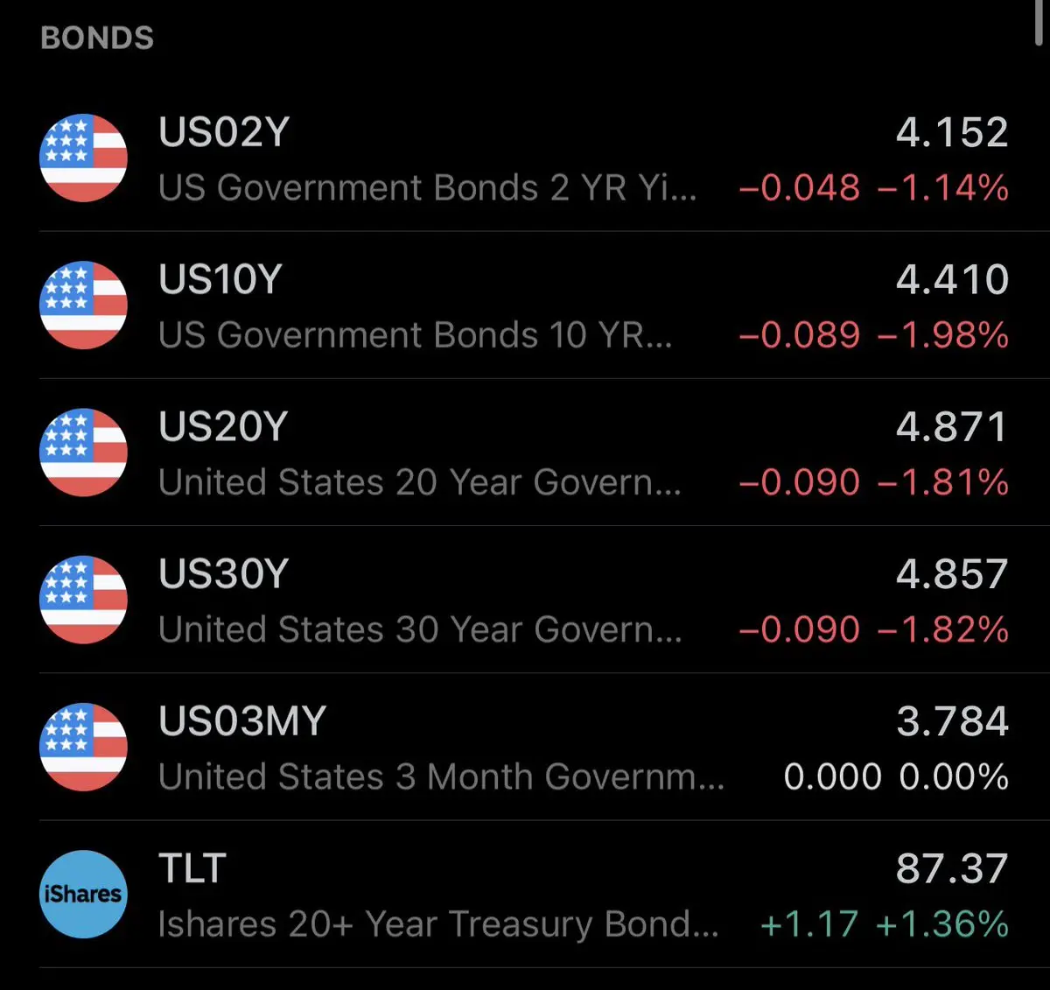Screen dimensions: 1050x990
Task: Tap the US flag icon beside US02Y
Action: pyautogui.click(x=83, y=158)
